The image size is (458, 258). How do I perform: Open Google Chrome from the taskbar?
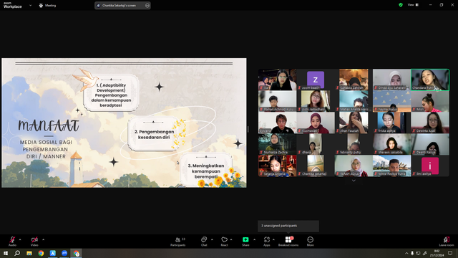pos(41,253)
